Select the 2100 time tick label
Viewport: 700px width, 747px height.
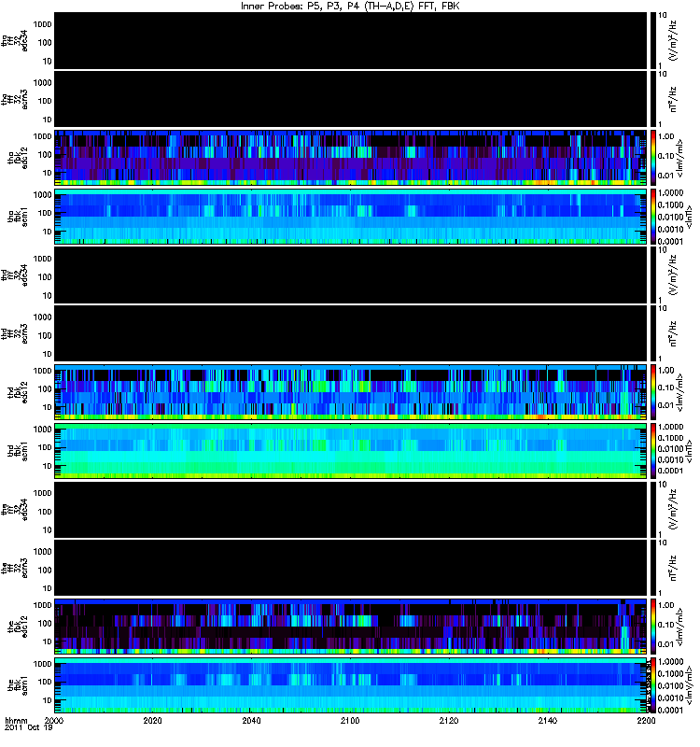(350, 721)
